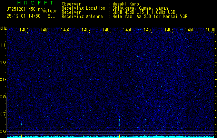The width and height of the screenshot is (217, 138).
Task: Select the 0.7 kHz frequency tick
Action: [x=3, y=114]
